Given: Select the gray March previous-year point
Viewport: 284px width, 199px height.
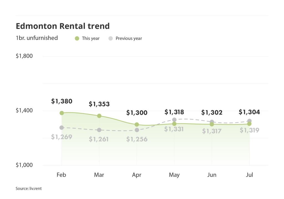Looking at the screenshot, I should click(x=99, y=130).
